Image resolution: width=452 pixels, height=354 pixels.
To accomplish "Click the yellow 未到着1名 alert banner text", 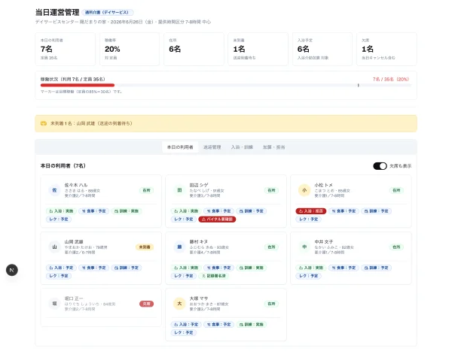I will pos(91,123).
